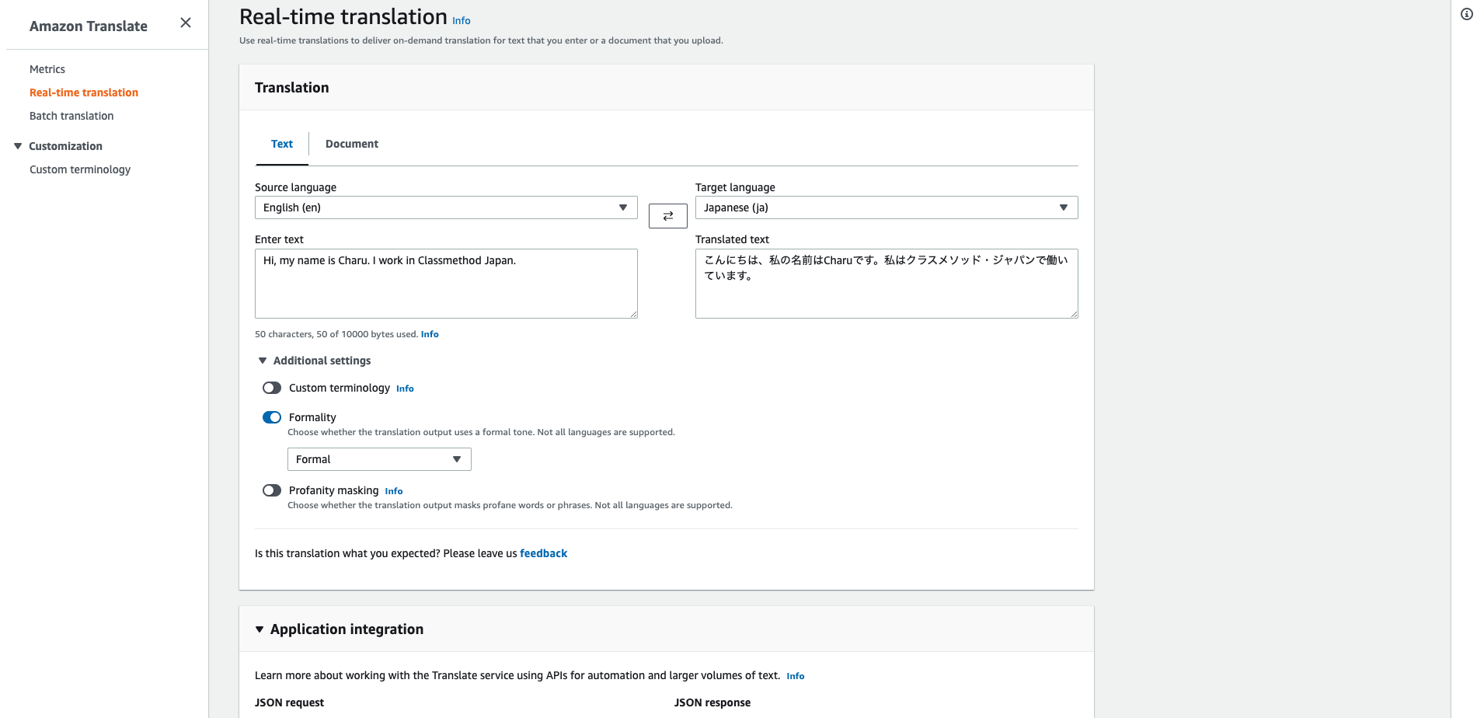Close the Amazon Translate sidebar with X
1477x718 pixels.
point(185,23)
